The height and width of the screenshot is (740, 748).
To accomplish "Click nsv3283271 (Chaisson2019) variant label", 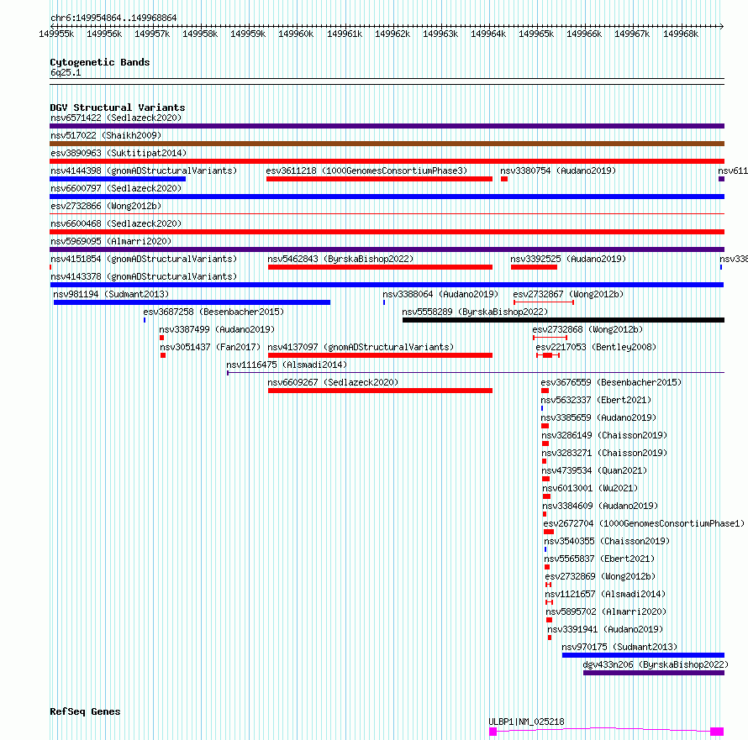I will [x=604, y=453].
